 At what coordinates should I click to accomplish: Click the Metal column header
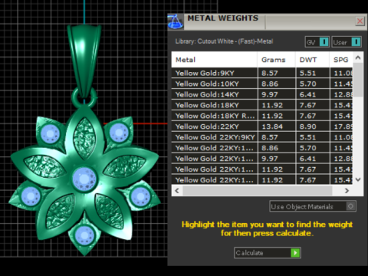214,60
